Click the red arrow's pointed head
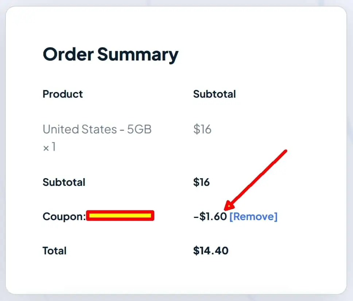 [x=227, y=208]
